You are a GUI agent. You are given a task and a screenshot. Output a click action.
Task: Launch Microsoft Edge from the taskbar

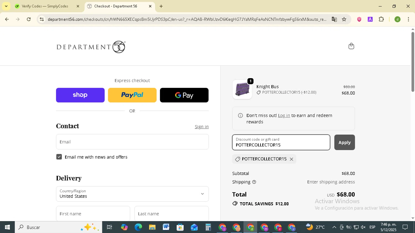click(x=138, y=227)
